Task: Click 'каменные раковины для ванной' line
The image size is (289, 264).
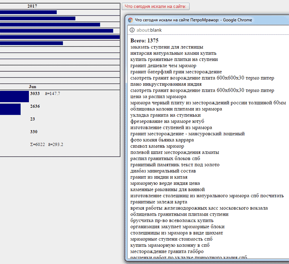Action: (168, 189)
